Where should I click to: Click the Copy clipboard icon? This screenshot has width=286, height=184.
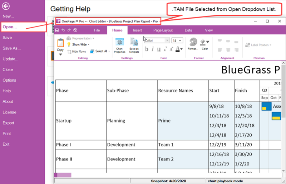(60, 43)
